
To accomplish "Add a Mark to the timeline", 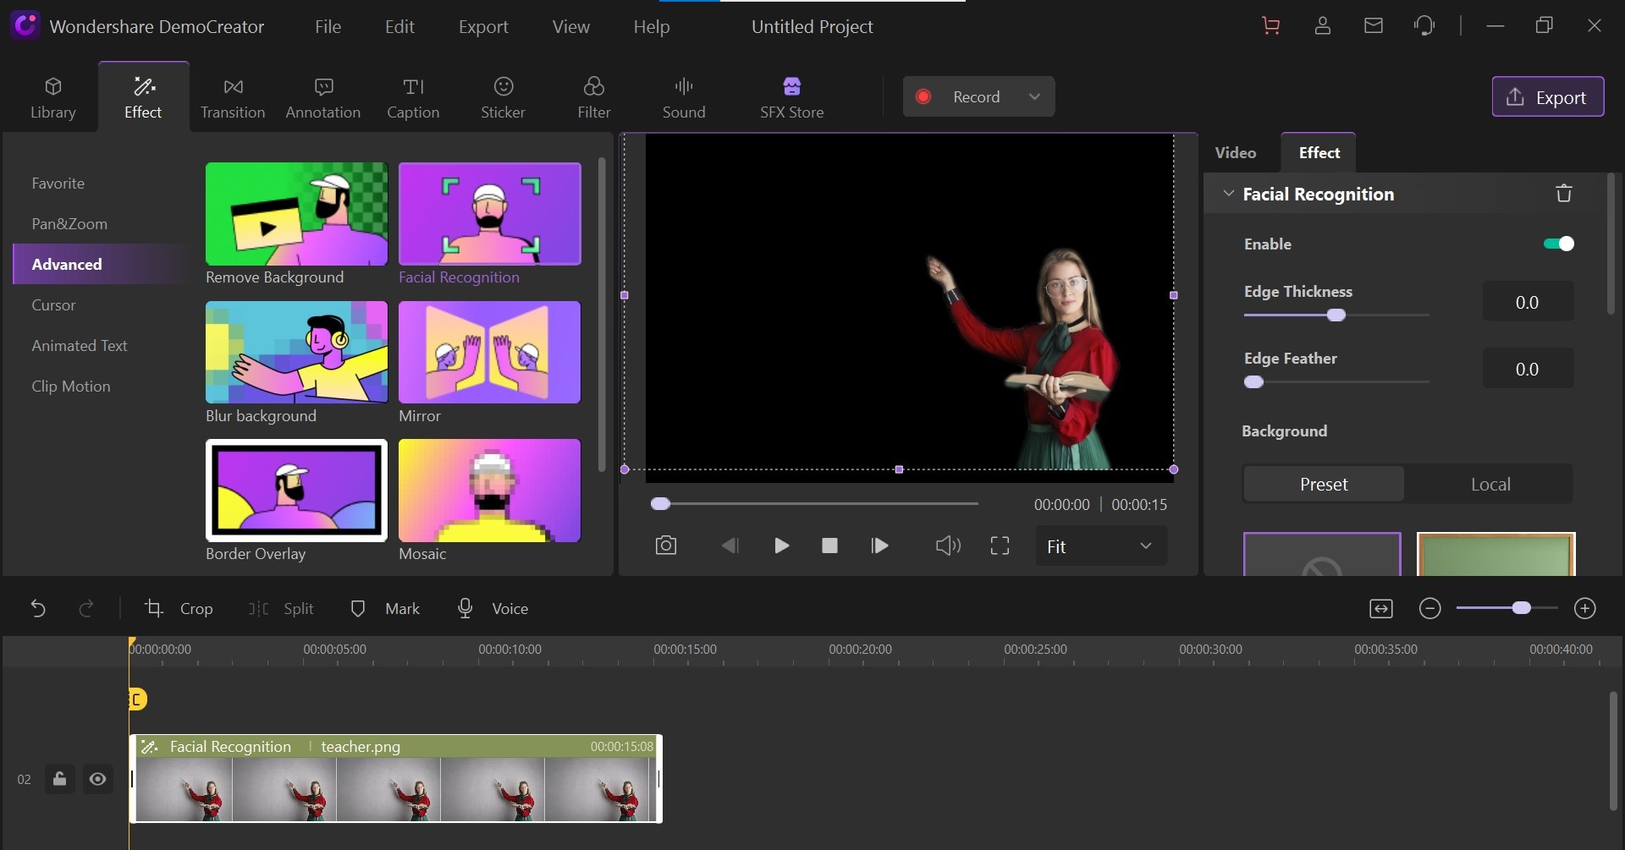I will (x=385, y=608).
